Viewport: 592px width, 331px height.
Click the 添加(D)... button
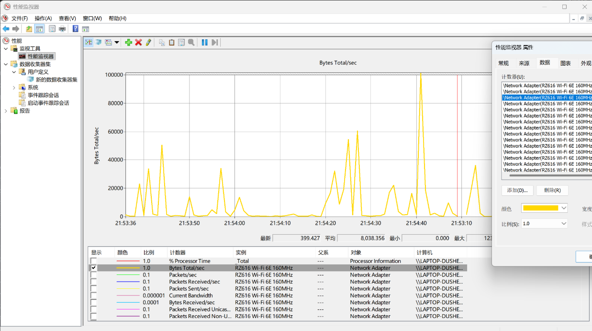(517, 190)
